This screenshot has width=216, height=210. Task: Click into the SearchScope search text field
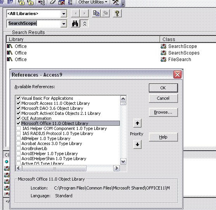pos(34,24)
